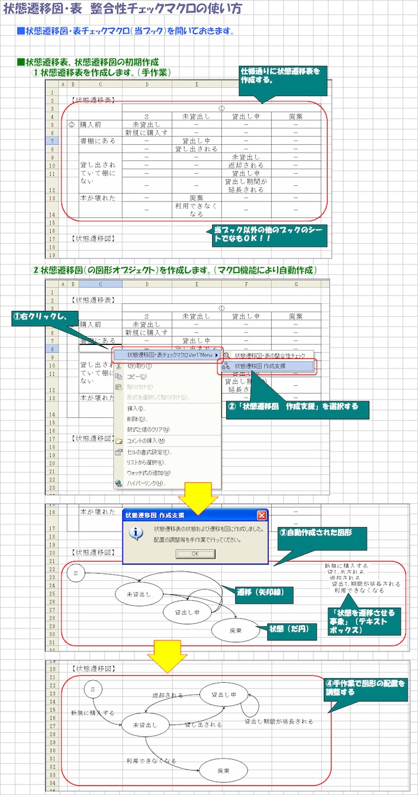The image size is (418, 795).
Task: Click 新規に購入する text box in auto-generated diagram
Action: tap(346, 566)
